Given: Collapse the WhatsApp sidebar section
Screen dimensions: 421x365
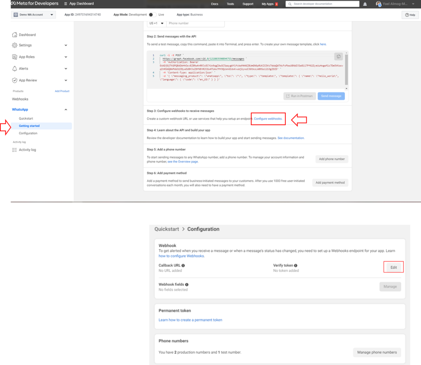Looking at the screenshot, I should (66, 110).
